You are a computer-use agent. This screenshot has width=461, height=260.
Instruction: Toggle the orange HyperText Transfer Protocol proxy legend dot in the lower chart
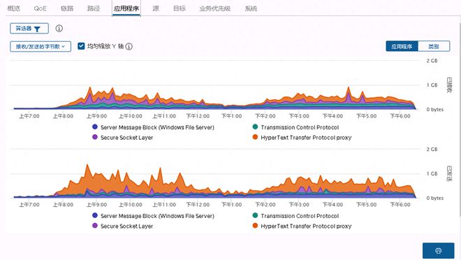(255, 226)
